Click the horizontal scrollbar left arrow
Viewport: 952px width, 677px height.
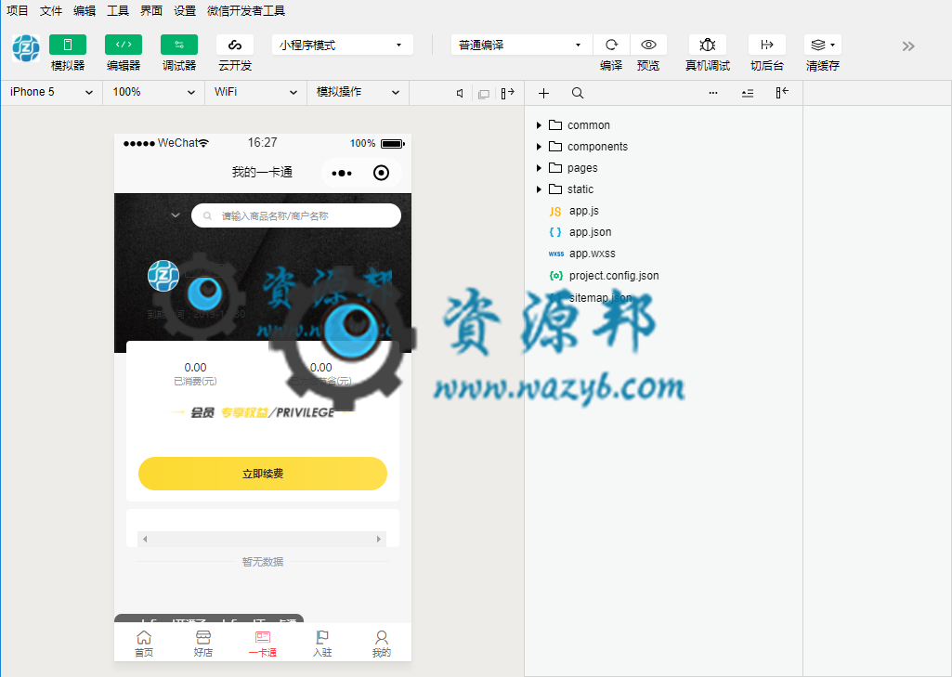145,540
